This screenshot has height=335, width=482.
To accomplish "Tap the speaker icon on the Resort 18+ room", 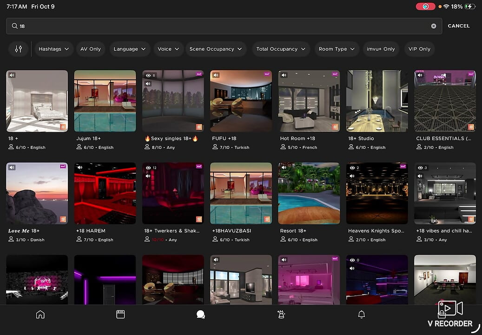I will pos(284,167).
